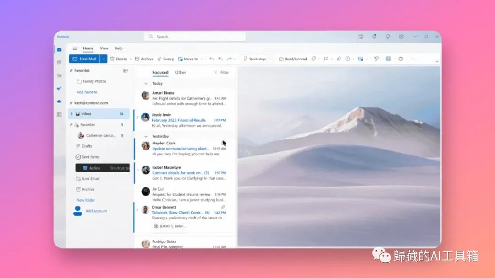The height and width of the screenshot is (278, 495).
Task: Select the Focused inbox tab
Action: click(x=160, y=72)
